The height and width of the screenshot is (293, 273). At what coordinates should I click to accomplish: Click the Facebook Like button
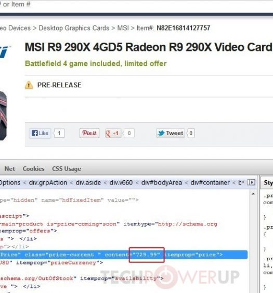click(x=40, y=133)
